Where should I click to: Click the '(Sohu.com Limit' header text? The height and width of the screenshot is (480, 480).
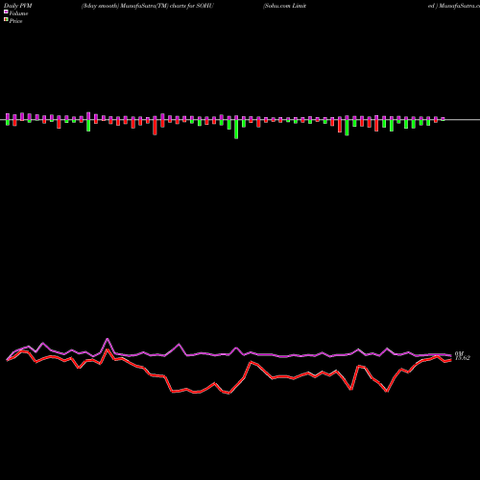[284, 6]
